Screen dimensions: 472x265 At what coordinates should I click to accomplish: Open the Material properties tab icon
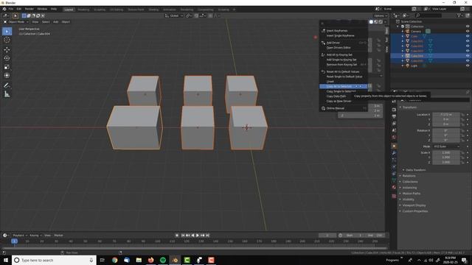(394, 187)
